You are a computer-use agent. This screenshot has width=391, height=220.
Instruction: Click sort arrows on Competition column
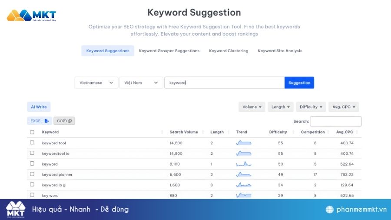[x=328, y=132]
